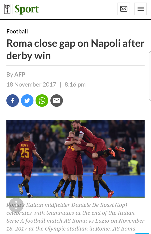This screenshot has height=234, width=151.
Task: Click the newspaper crest logo in header
Action: point(7,9)
